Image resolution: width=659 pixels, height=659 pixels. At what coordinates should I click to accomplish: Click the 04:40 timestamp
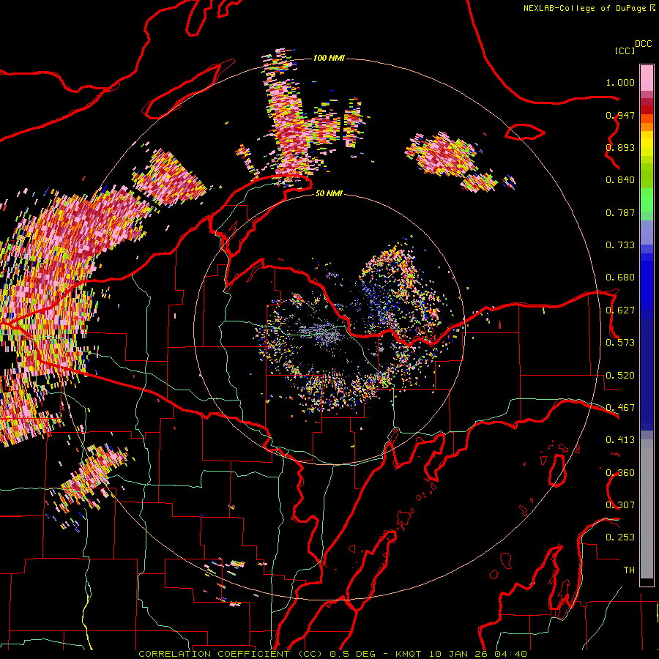(x=510, y=654)
